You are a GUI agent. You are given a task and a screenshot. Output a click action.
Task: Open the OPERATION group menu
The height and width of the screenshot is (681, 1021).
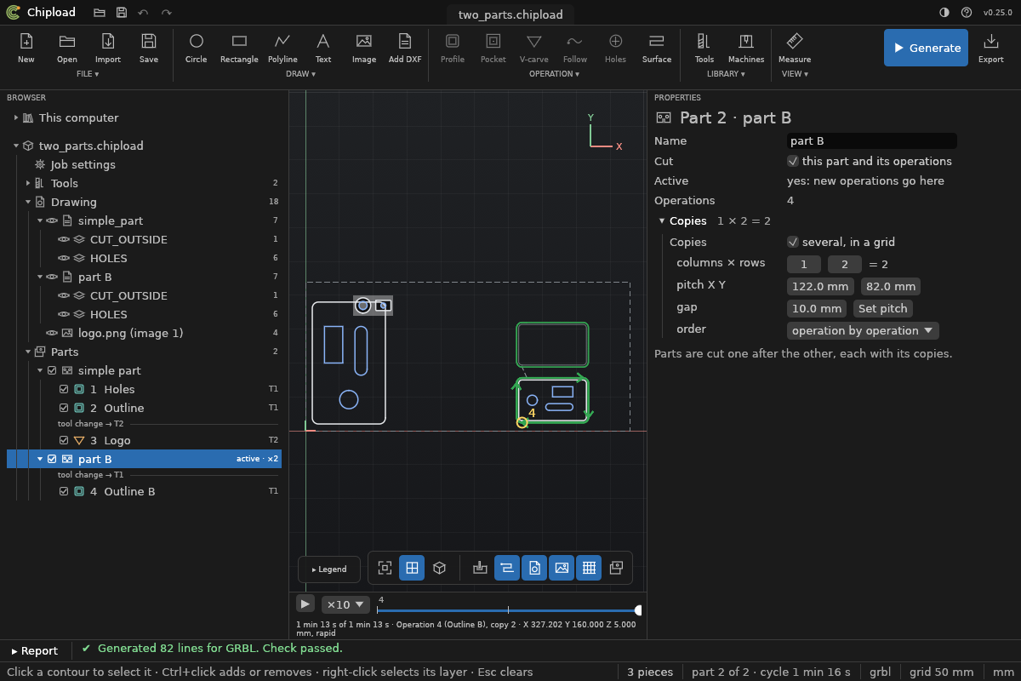554,74
